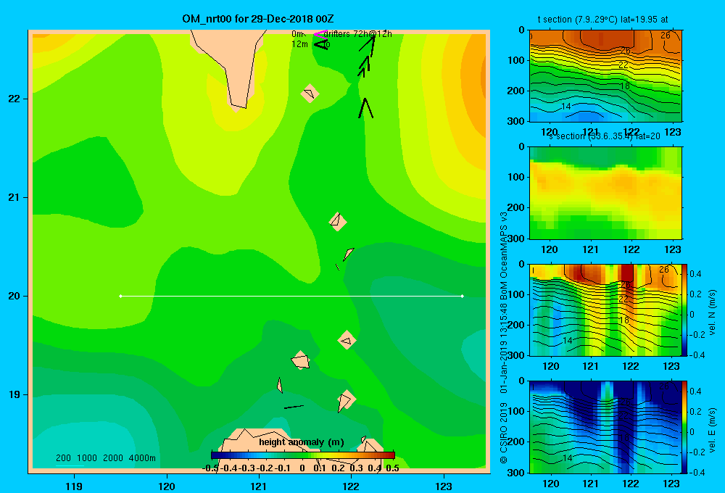Click the island just south of the white line
The image size is (725, 493).
[x=347, y=341]
